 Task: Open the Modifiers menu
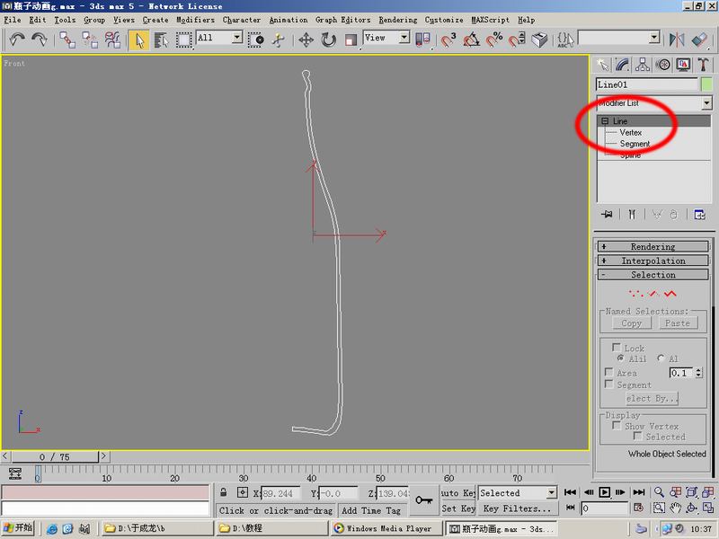click(x=195, y=20)
